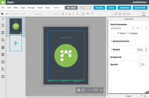Open the video tool in sidebar
The width and height of the screenshot is (149, 98).
pos(3,62)
